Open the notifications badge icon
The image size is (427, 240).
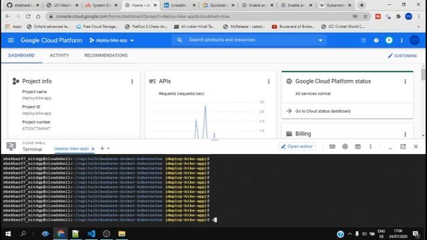pyautogui.click(x=389, y=40)
